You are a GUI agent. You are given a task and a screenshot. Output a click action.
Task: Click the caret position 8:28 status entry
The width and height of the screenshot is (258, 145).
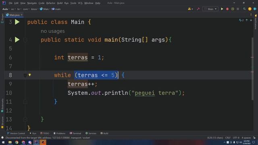click(215, 138)
